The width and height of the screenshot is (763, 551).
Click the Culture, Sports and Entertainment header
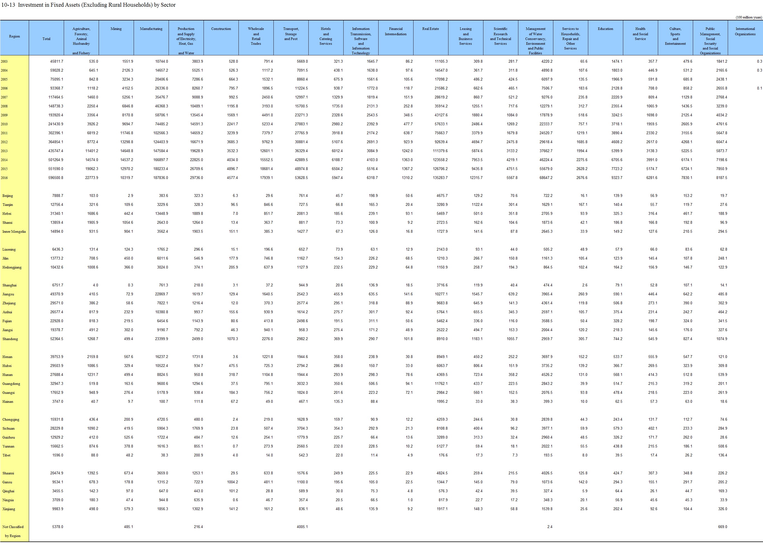click(675, 36)
